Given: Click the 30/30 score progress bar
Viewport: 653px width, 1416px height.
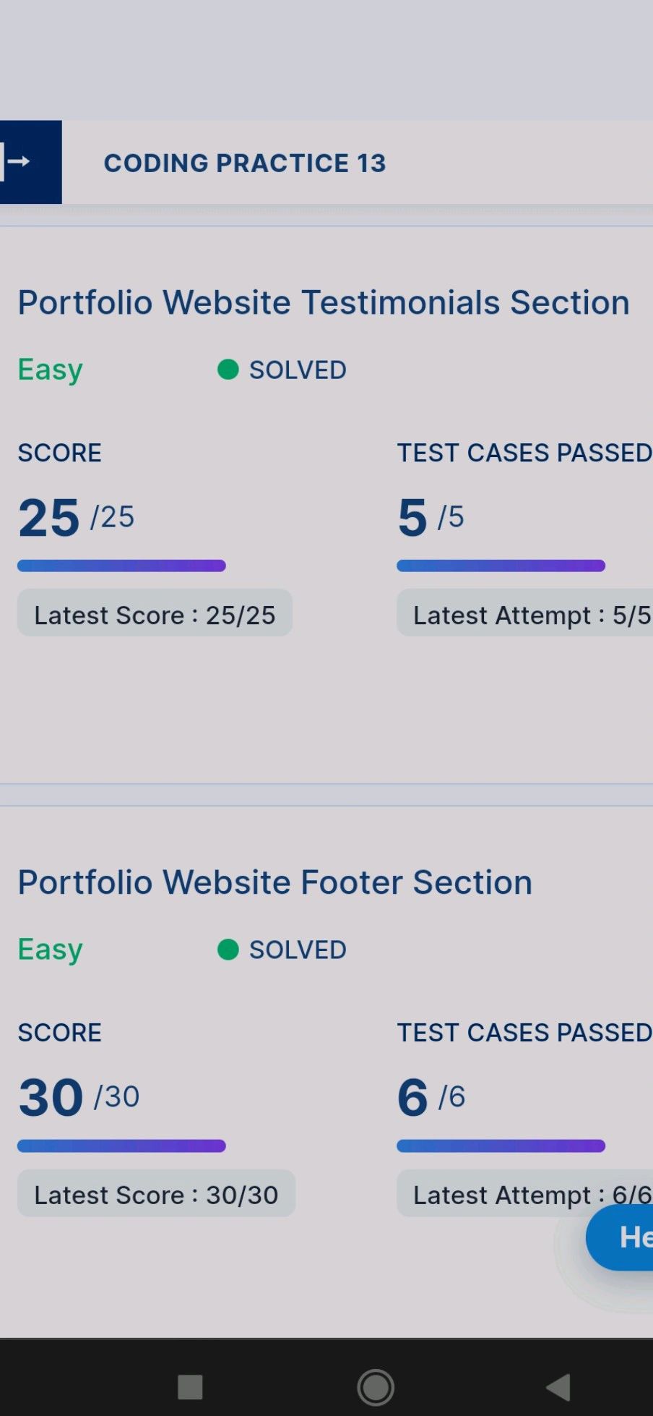Looking at the screenshot, I should [x=121, y=1146].
